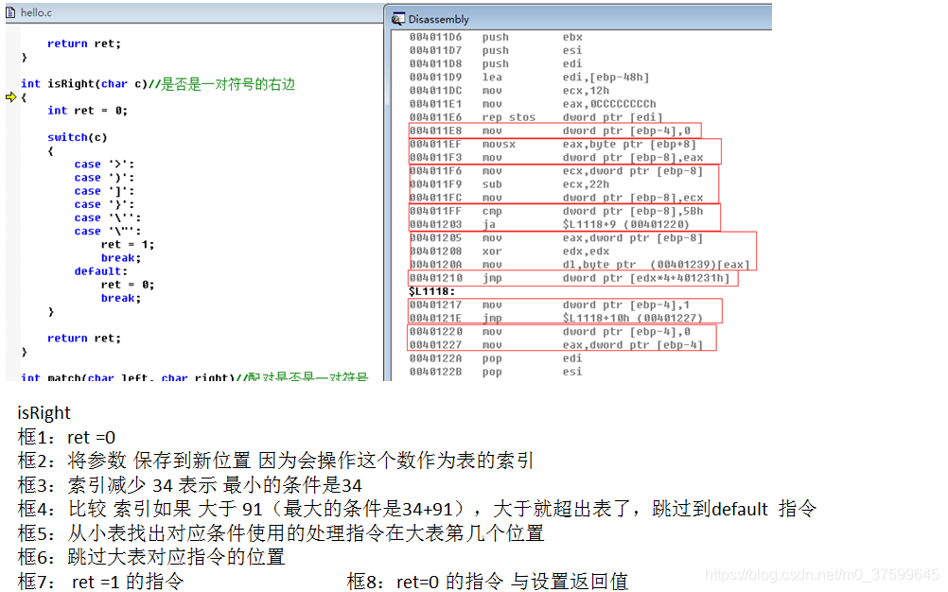The height and width of the screenshot is (592, 948).
Task: Select the hello.c window title
Action: coord(36,12)
